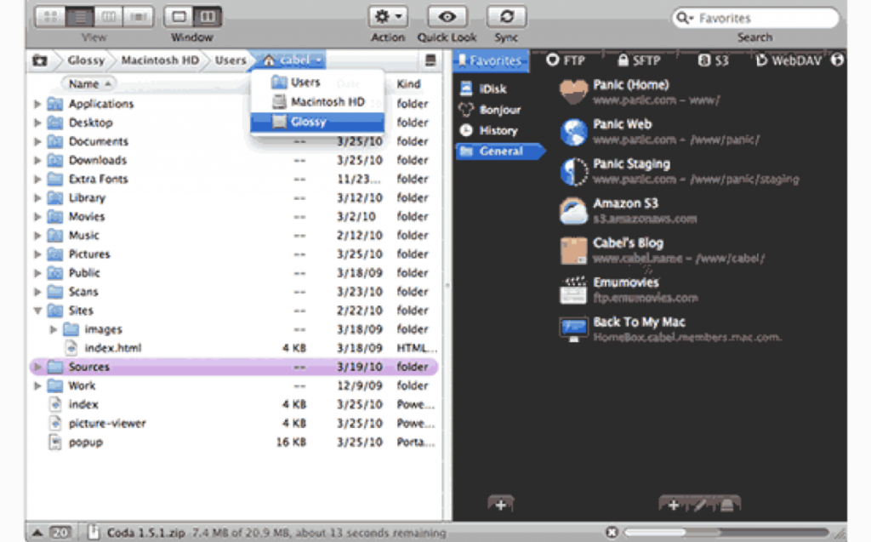Expand the images subfolder

point(54,329)
